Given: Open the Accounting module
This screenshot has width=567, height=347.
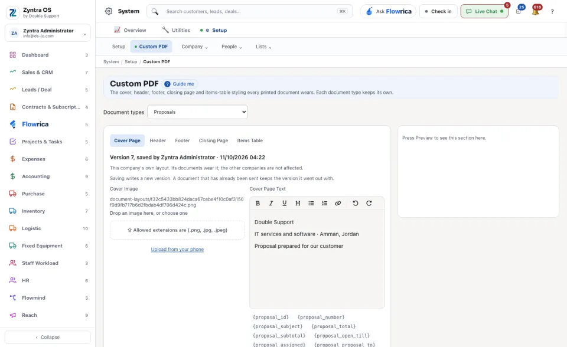Looking at the screenshot, I should point(48,176).
